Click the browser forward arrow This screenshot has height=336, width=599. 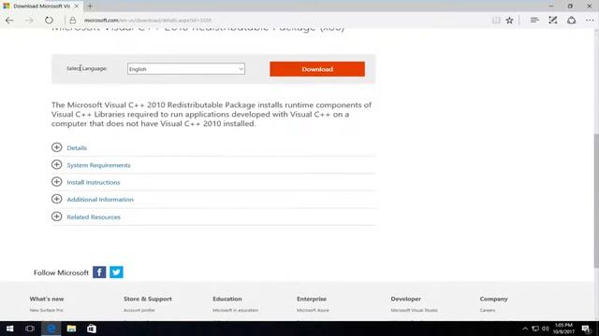[x=29, y=21]
